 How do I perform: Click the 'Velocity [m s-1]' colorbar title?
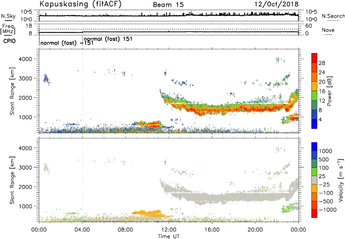[341, 180]
